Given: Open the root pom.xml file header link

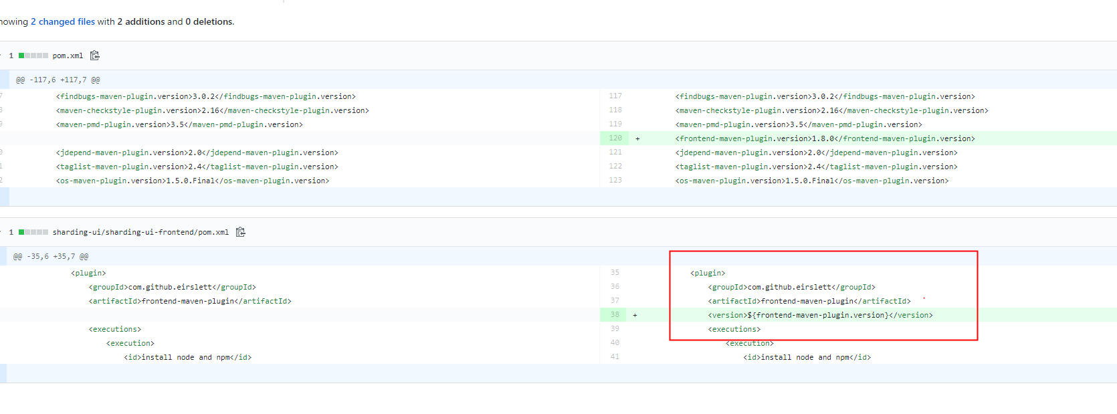Looking at the screenshot, I should click(68, 56).
